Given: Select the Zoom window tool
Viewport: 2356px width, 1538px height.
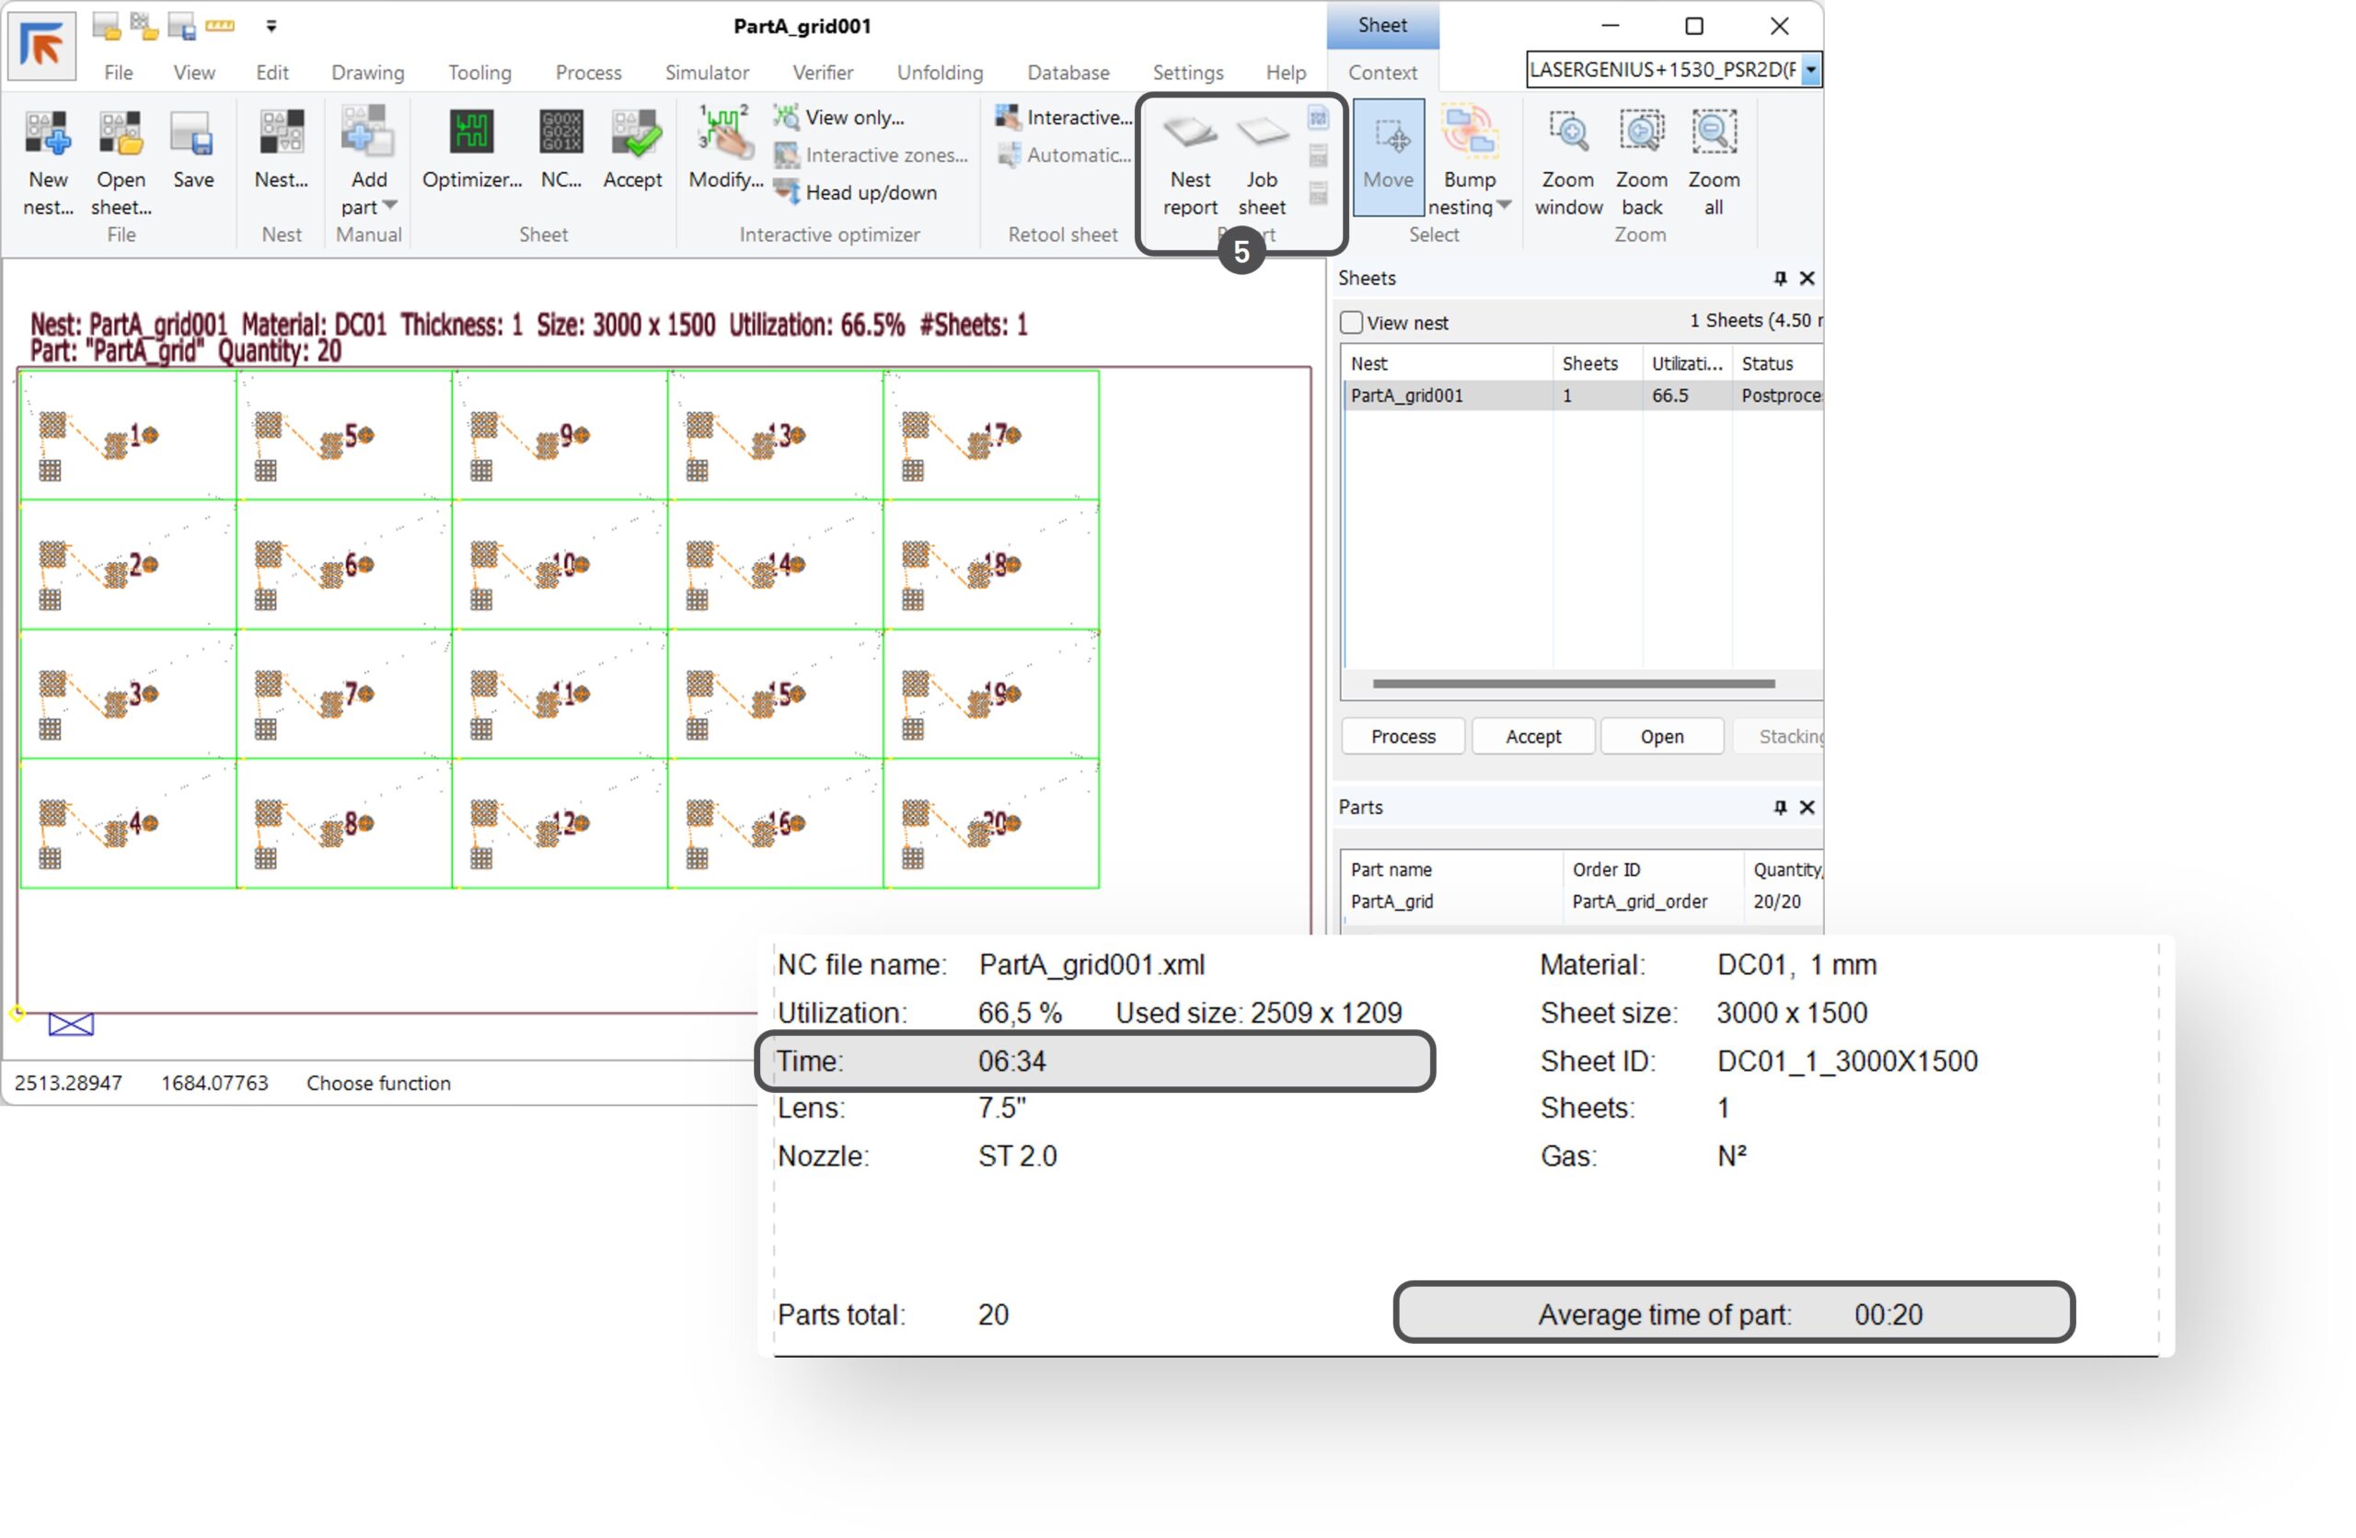Looking at the screenshot, I should [1568, 133].
